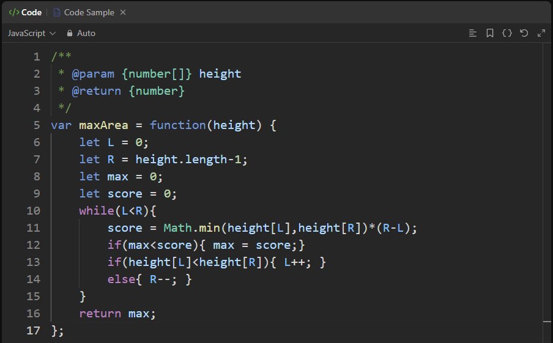The image size is (553, 343).
Task: Open the JavaScript language dropdown
Action: [32, 33]
